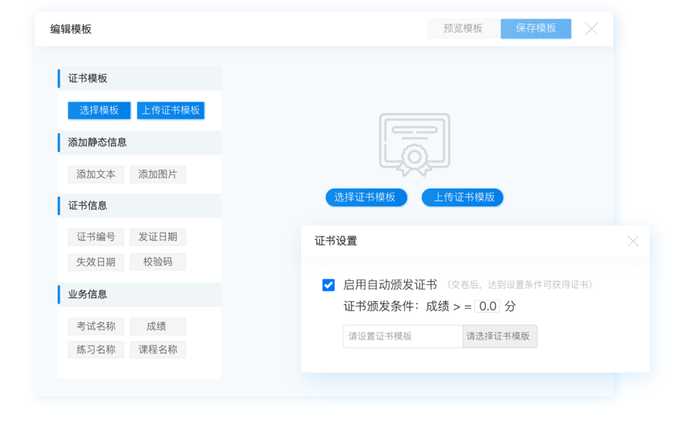Insert 考试名称 field

pos(96,327)
